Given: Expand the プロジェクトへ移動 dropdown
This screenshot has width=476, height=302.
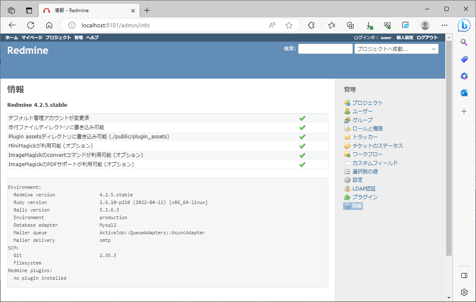Looking at the screenshot, I should 396,49.
